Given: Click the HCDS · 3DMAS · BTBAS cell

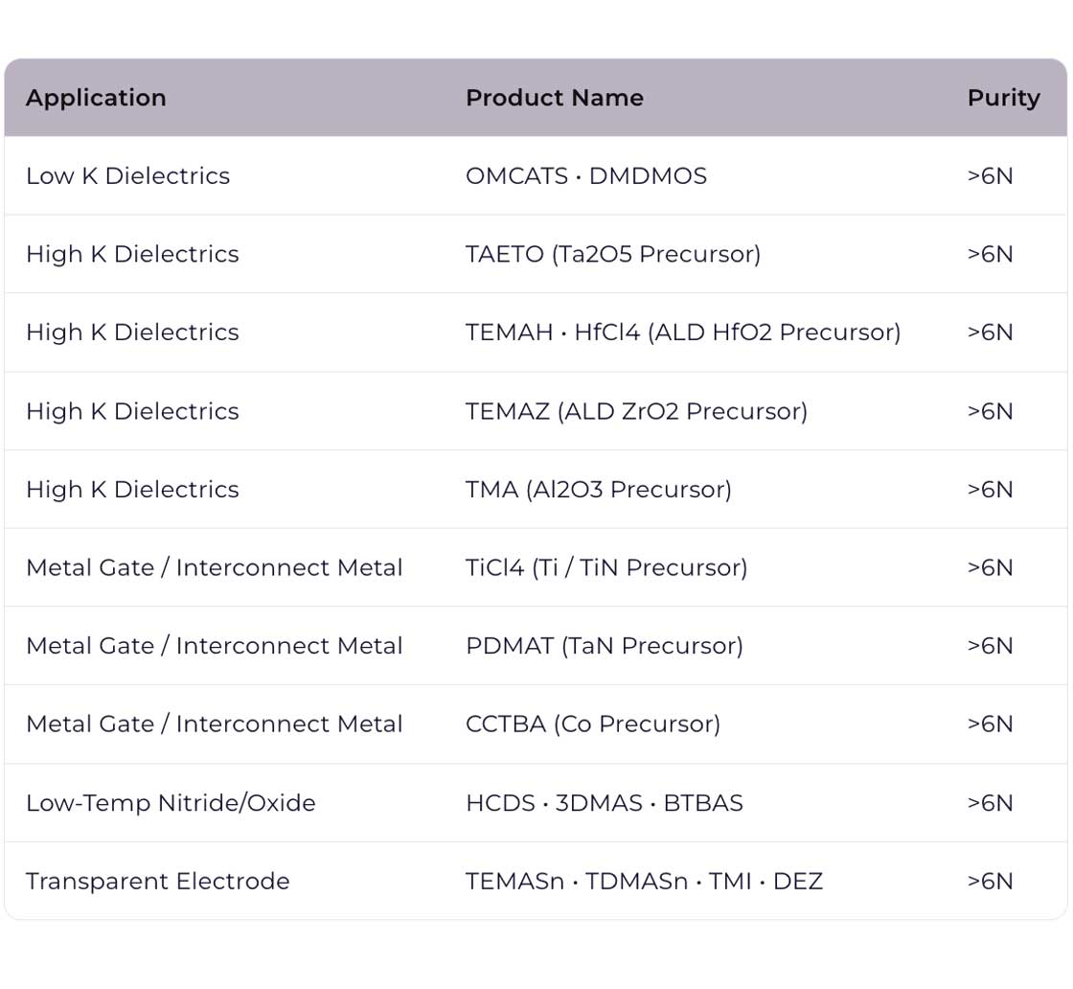Looking at the screenshot, I should (x=604, y=803).
